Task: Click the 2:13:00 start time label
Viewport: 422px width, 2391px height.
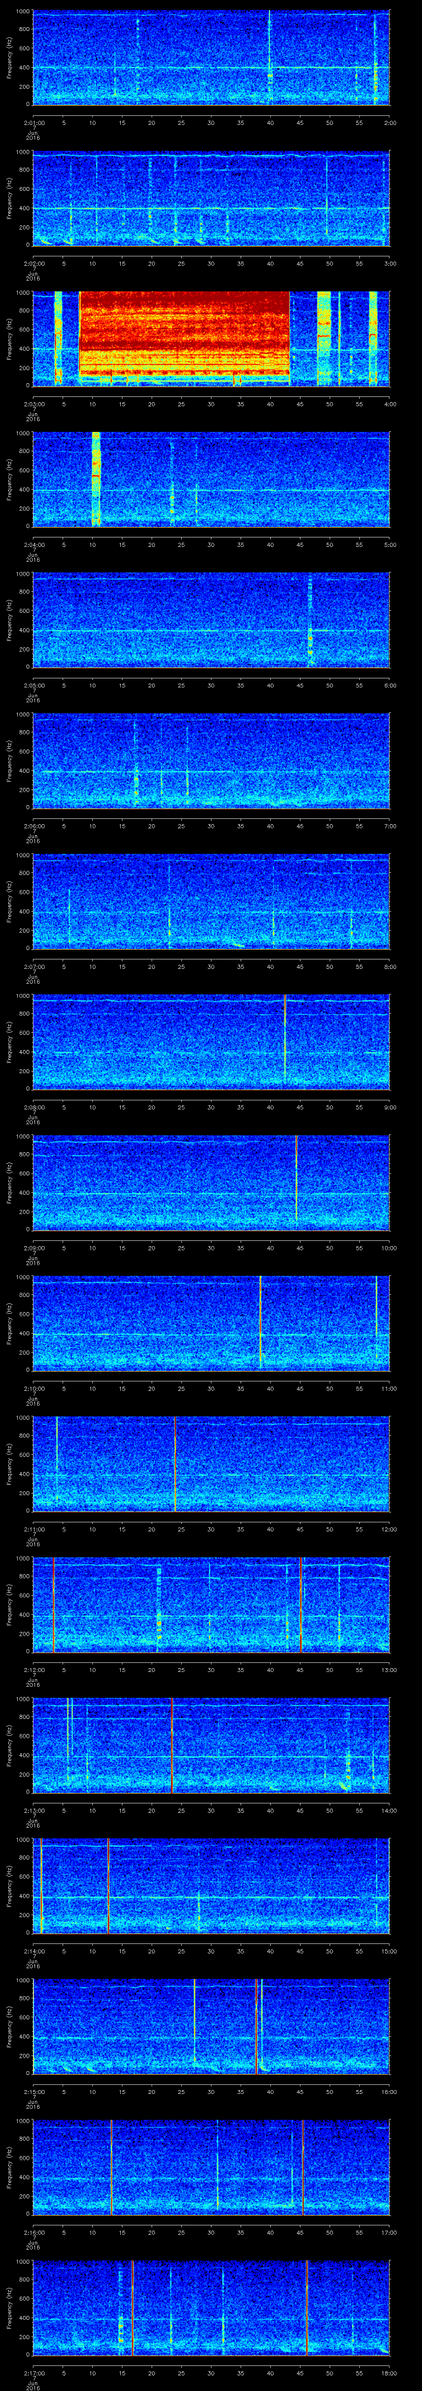Action: coord(33,1810)
